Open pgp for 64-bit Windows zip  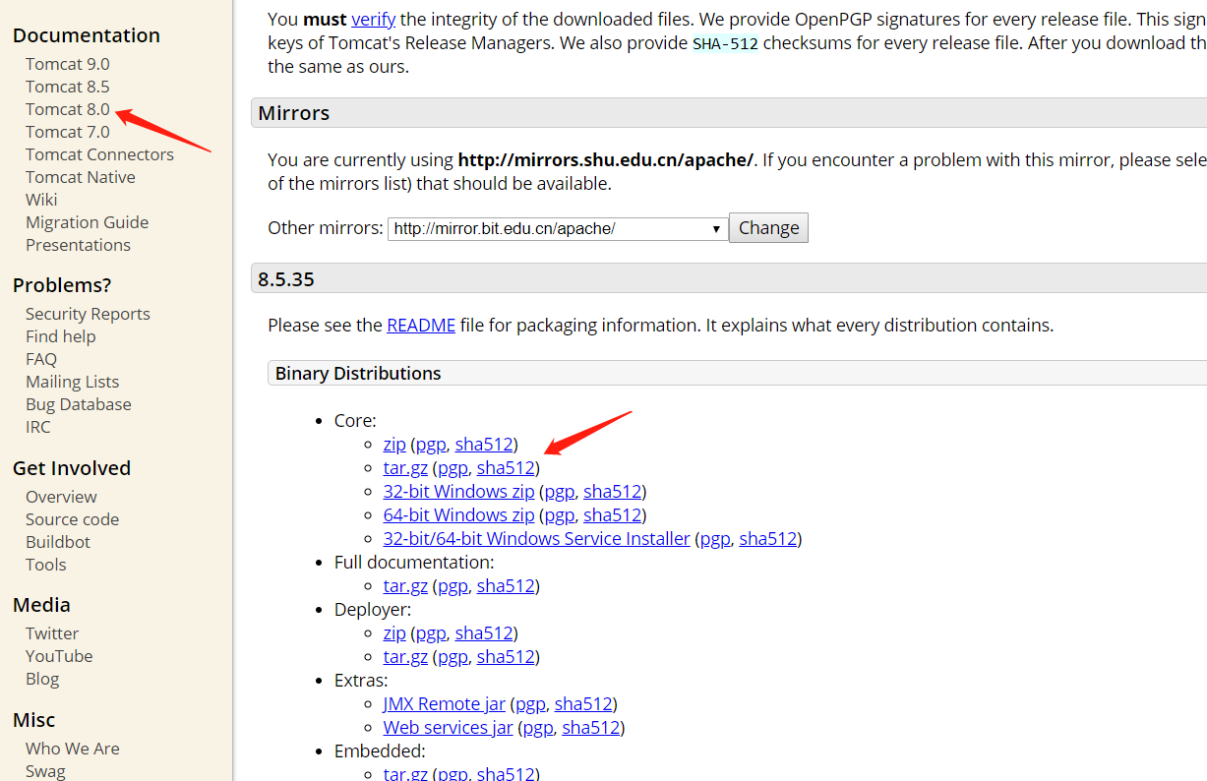click(559, 515)
